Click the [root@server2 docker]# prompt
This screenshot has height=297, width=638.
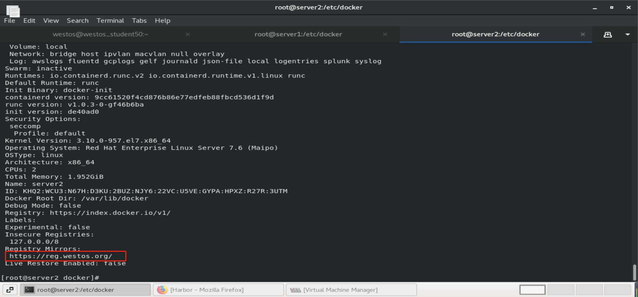(50, 278)
